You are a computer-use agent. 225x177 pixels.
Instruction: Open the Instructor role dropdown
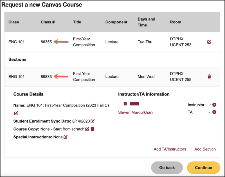pyautogui.click(x=209, y=105)
